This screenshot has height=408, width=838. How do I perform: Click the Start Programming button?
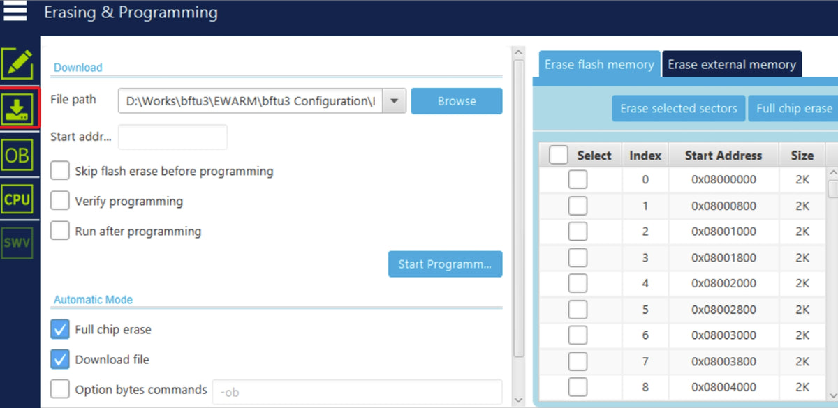446,264
